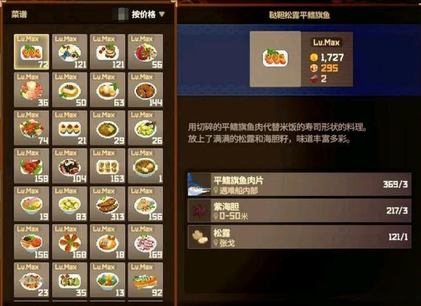Select the dish tile with count 92

[x=146, y=280]
